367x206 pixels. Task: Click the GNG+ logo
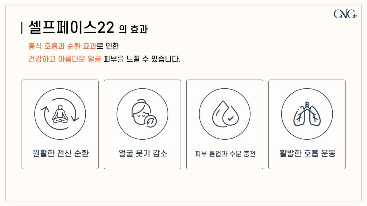345,14
